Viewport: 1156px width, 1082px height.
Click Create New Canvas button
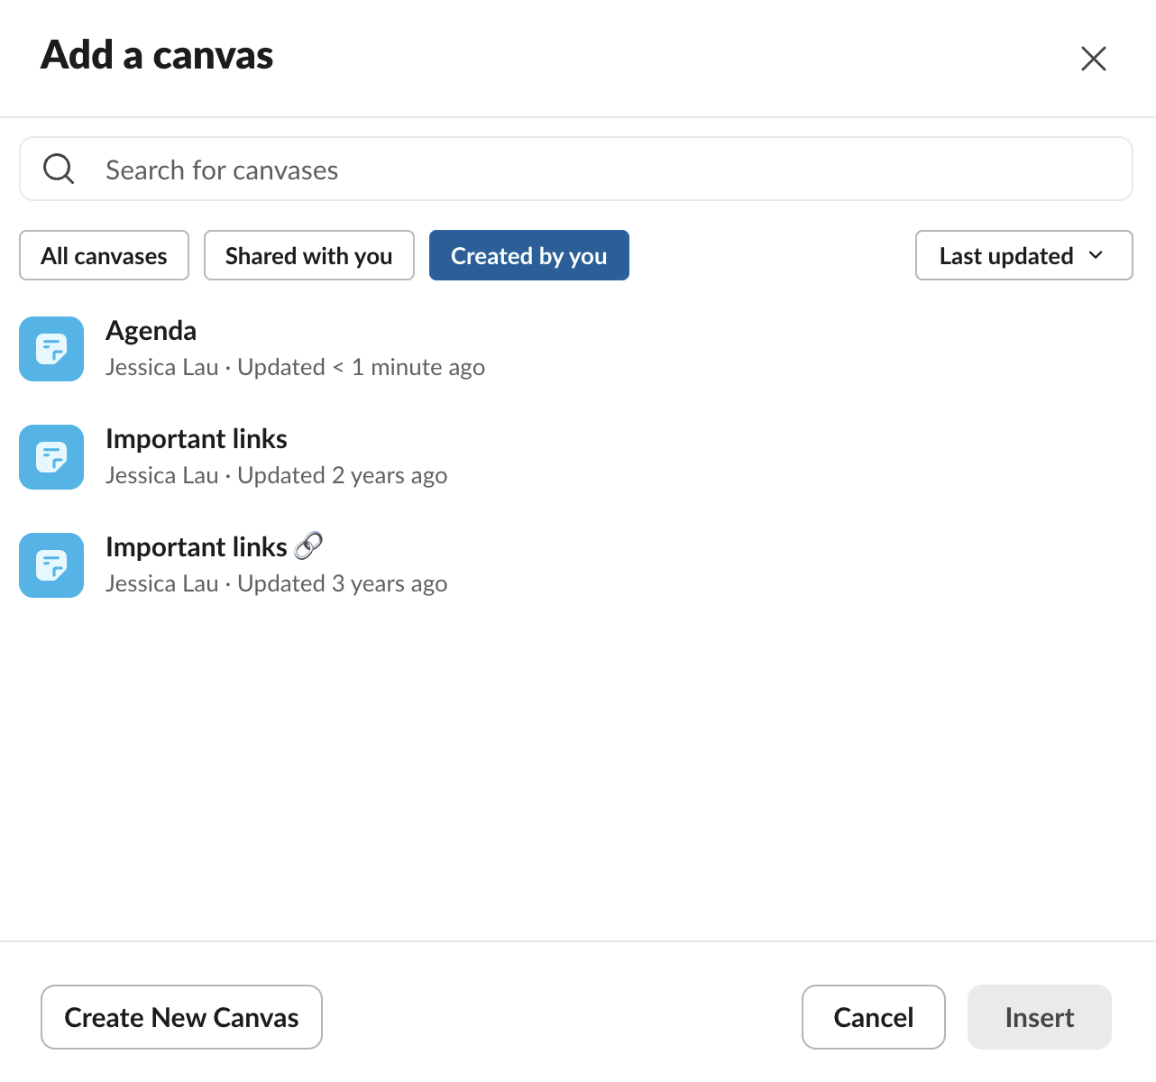pyautogui.click(x=181, y=1017)
